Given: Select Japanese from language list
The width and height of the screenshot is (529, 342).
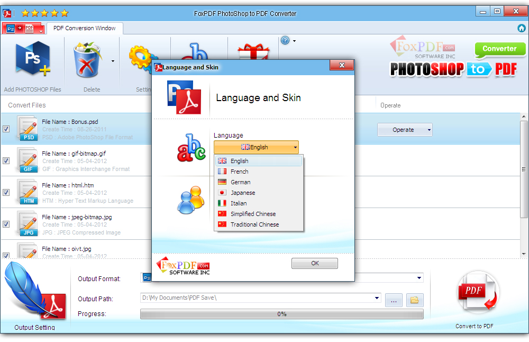Looking at the screenshot, I should 259,193.
